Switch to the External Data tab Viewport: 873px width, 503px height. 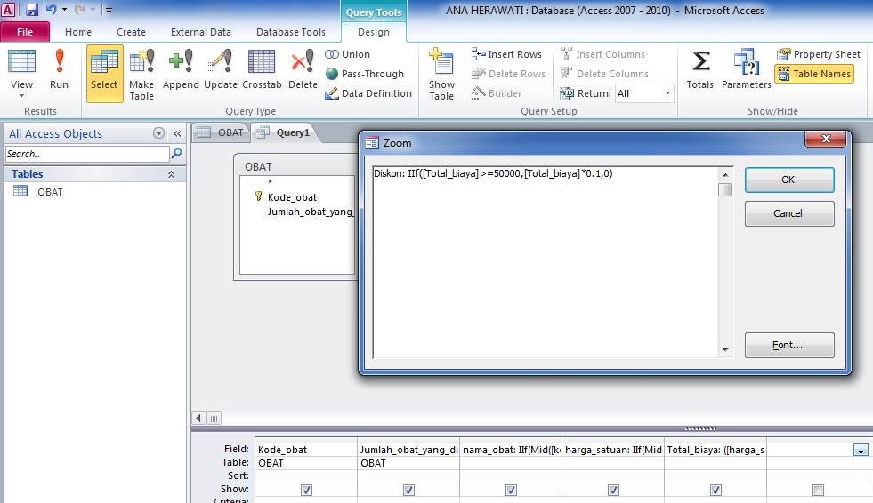(x=200, y=32)
